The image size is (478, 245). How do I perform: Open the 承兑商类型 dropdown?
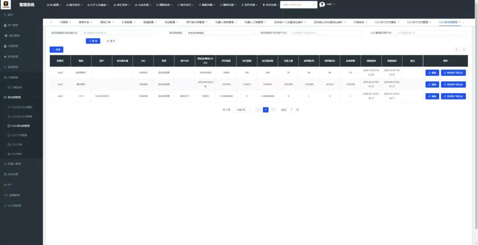pos(221,33)
